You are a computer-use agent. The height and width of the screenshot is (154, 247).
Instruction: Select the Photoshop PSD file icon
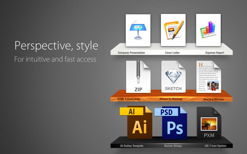(x=171, y=123)
